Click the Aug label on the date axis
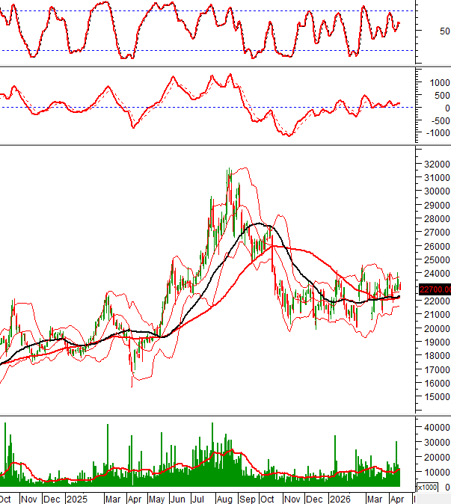This screenshot has width=451, height=504. pyautogui.click(x=224, y=499)
